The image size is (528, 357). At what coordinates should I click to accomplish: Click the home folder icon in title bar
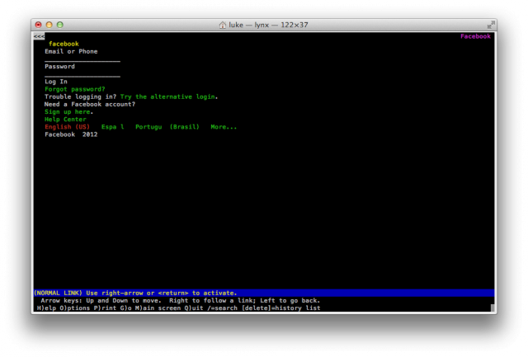pyautogui.click(x=222, y=26)
